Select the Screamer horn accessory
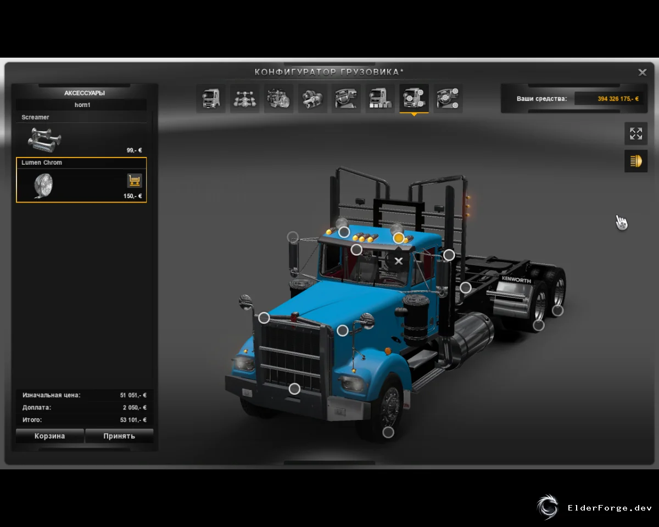The height and width of the screenshot is (527, 659). click(x=81, y=134)
